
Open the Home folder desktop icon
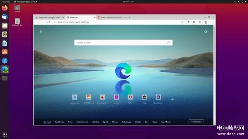click(x=17, y=8)
